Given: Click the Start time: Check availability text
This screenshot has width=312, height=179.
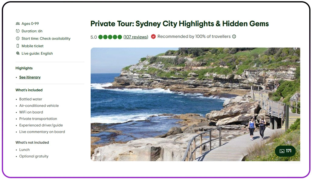Looking at the screenshot, I should click(46, 39).
